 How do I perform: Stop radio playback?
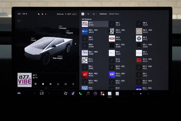(43, 84)
